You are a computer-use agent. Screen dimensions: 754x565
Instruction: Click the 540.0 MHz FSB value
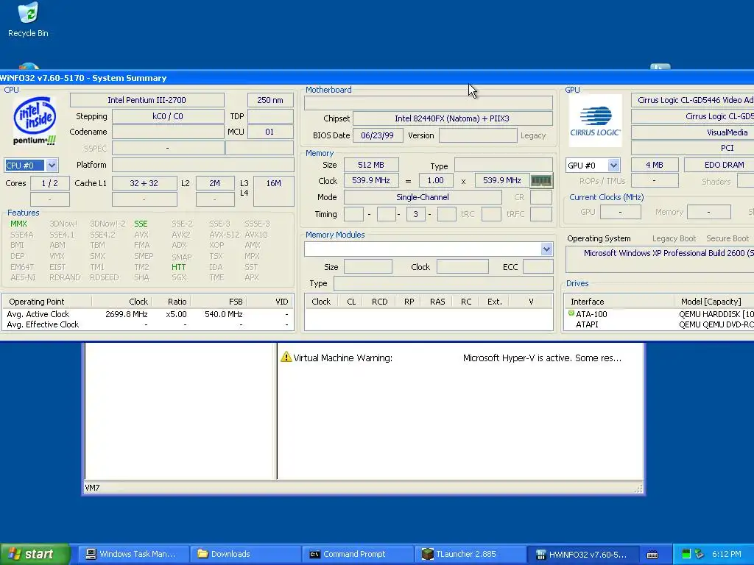tap(224, 313)
